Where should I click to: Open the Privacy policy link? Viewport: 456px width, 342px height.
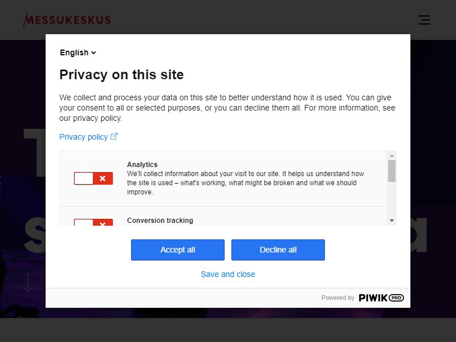83,137
